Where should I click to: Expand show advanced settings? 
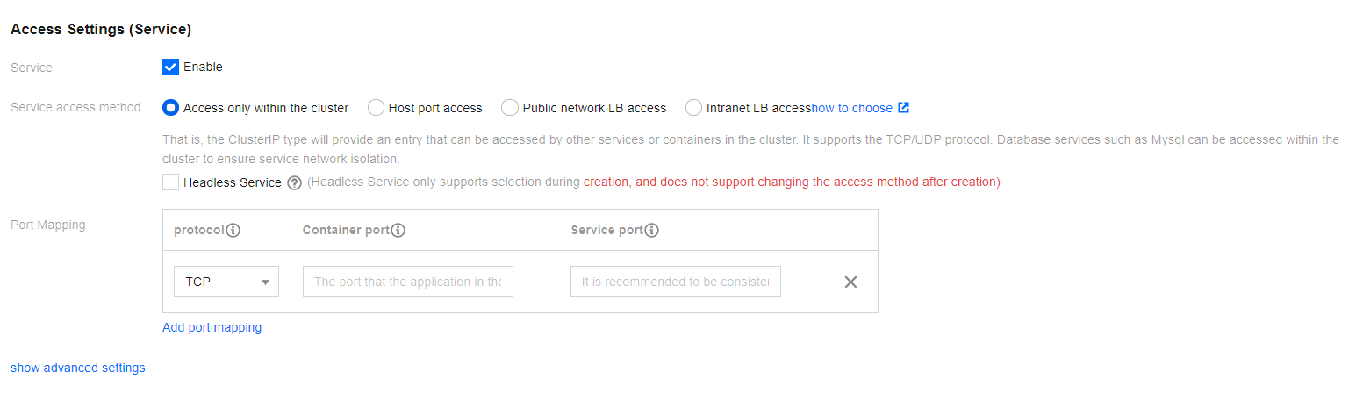tap(78, 368)
